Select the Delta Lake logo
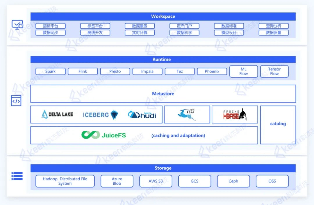Viewport: 314px width, 205px height. pos(57,115)
